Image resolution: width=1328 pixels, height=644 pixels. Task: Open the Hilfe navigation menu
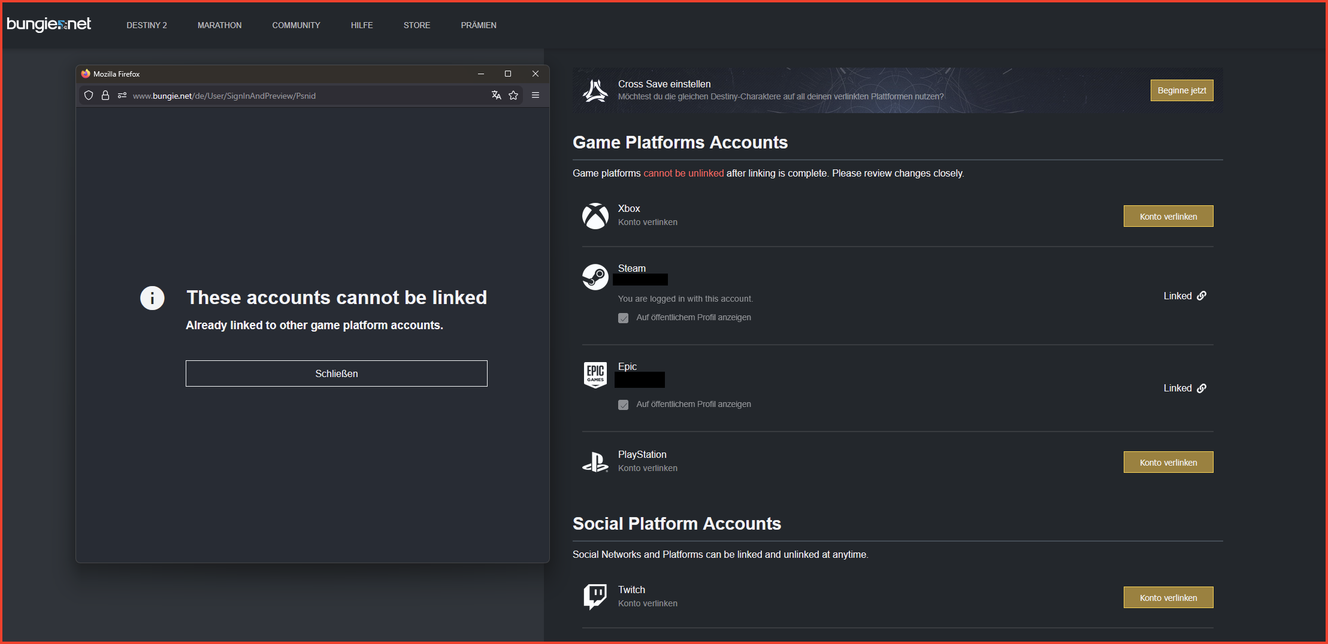tap(362, 25)
